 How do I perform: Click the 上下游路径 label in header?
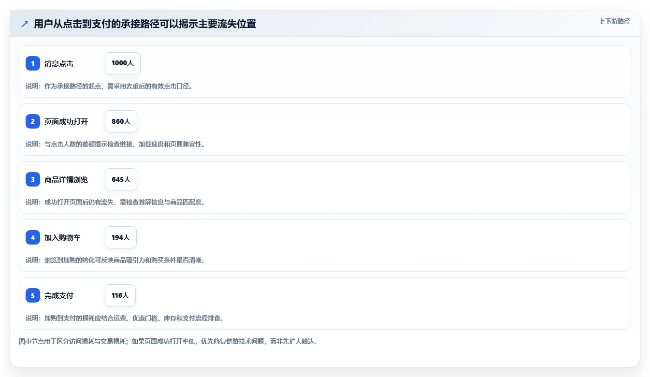pyautogui.click(x=614, y=21)
